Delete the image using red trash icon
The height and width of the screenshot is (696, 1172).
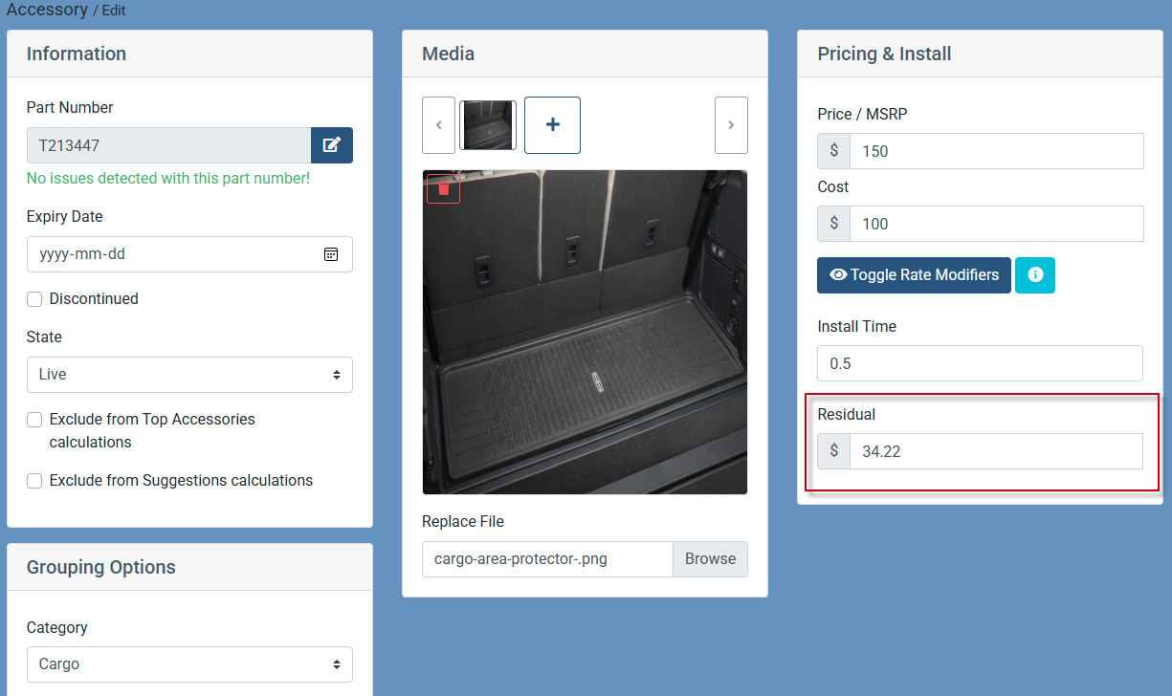click(443, 188)
